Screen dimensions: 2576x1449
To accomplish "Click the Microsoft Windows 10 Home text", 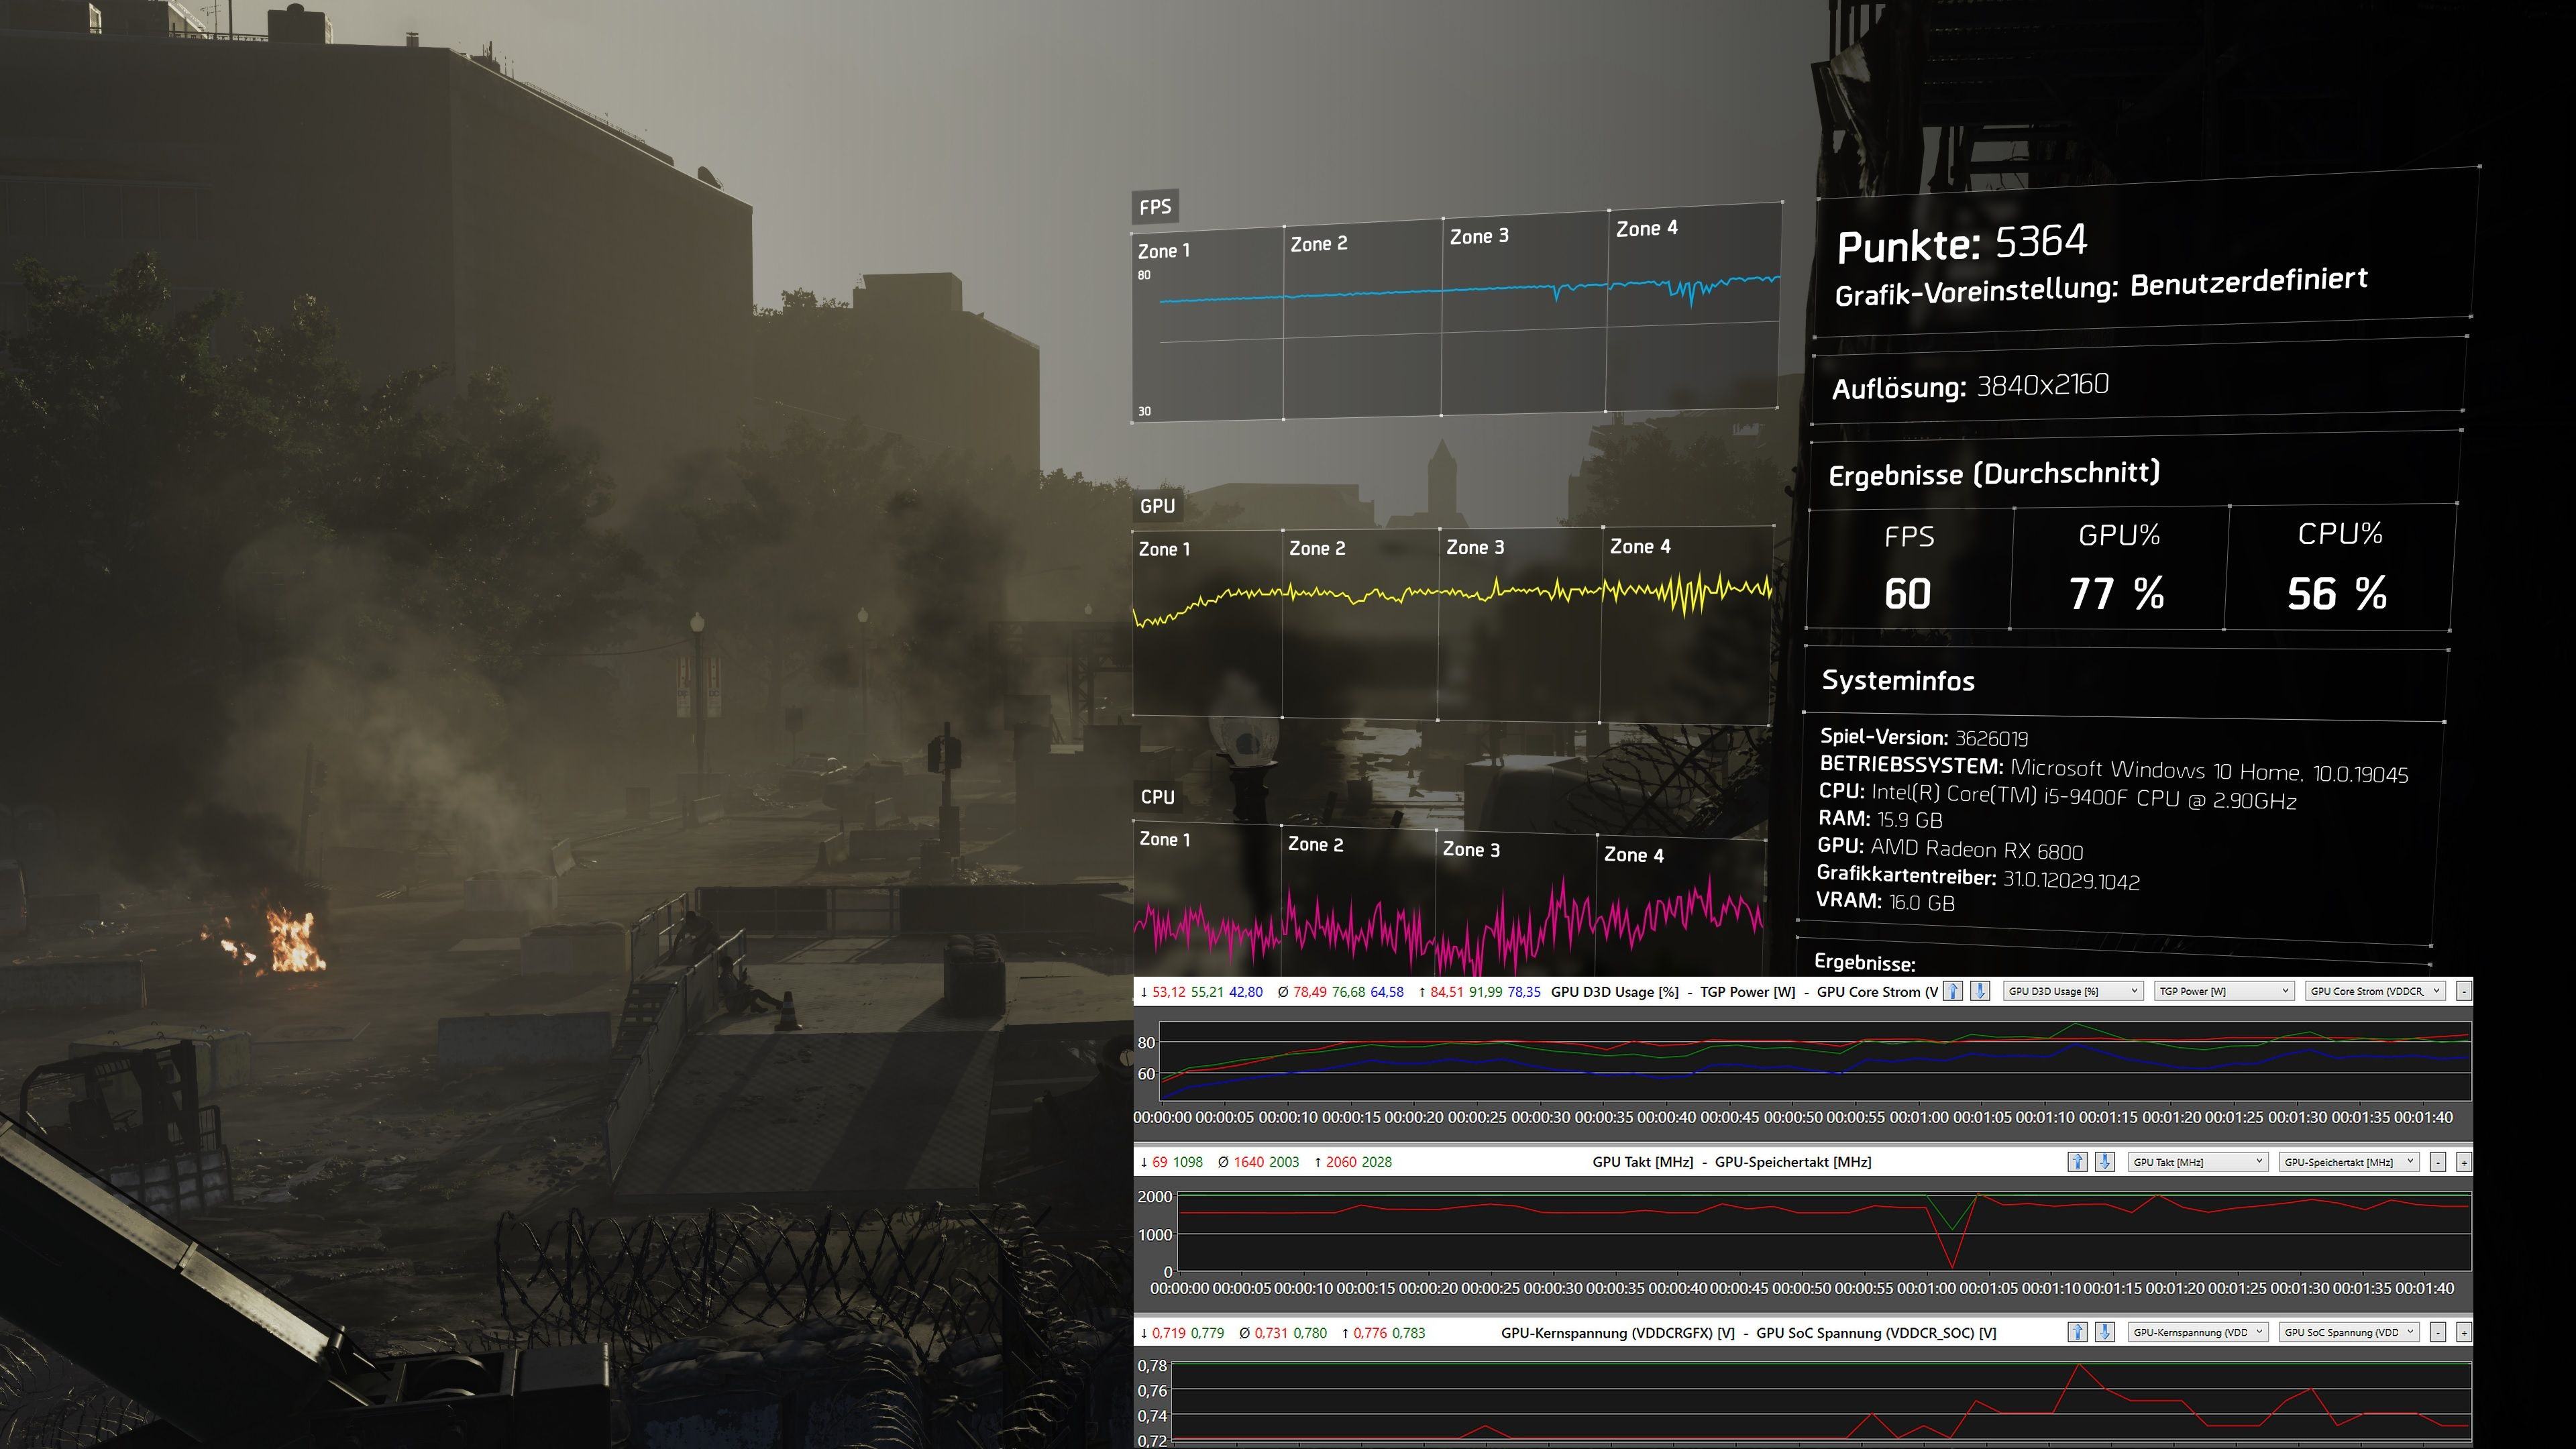I will pyautogui.click(x=2156, y=770).
